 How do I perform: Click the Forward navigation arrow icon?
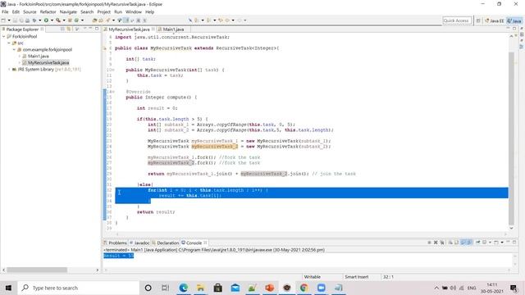(240, 20)
